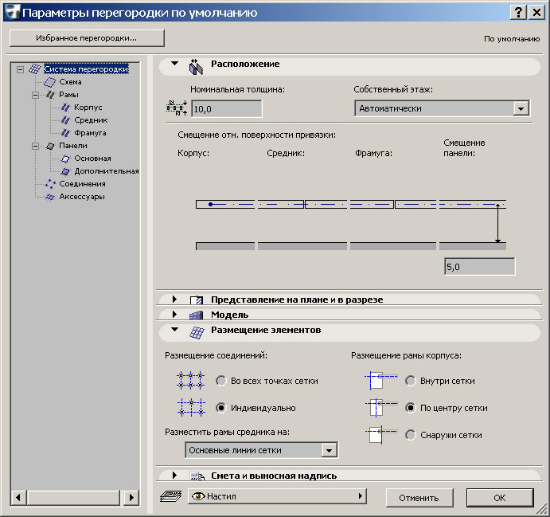Expand the 'Модель' panel
The height and width of the screenshot is (517, 550).
pos(175,315)
